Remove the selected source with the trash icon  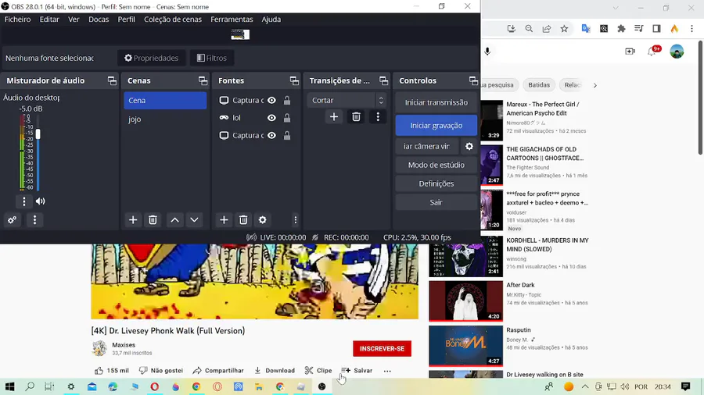(x=243, y=220)
